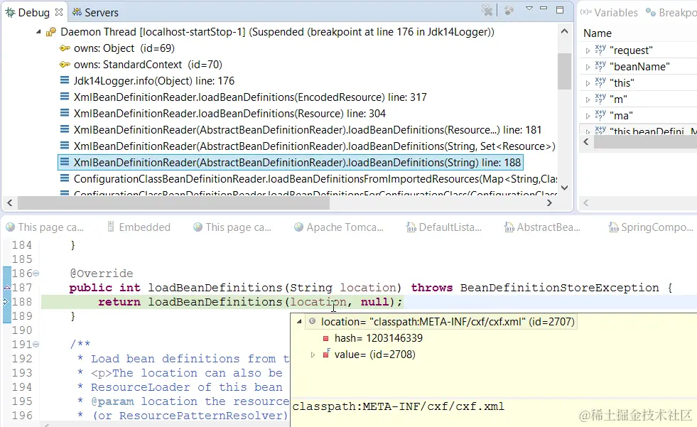Click the BeanDefinitionStoreException type in code
This screenshot has width=697, height=427.
click(560, 288)
